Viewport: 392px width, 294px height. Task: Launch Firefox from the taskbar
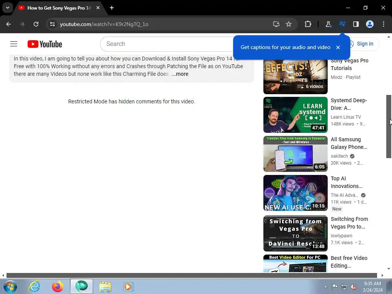click(x=57, y=286)
